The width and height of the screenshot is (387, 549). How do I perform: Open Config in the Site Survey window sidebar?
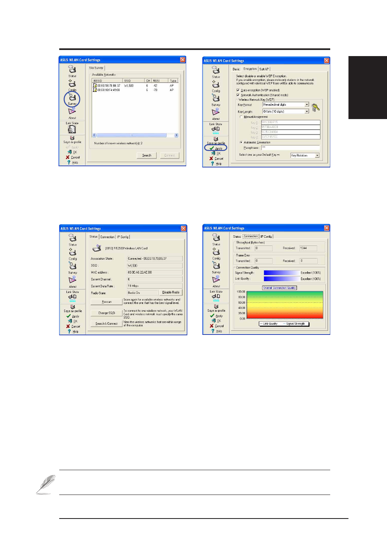(x=72, y=85)
